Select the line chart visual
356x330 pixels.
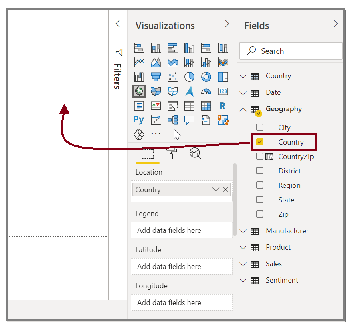[139, 62]
